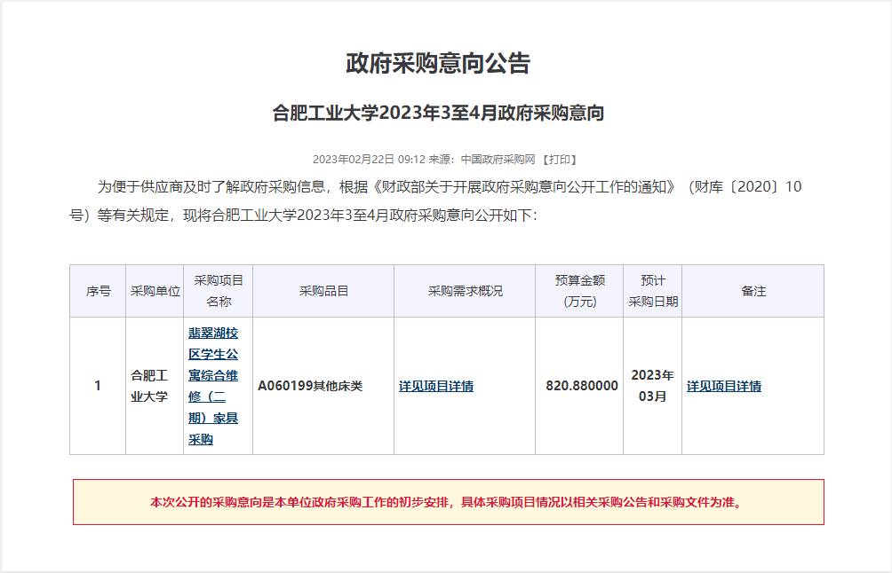
Task: Select the 采购项目名称 column header
Action: pos(219,291)
